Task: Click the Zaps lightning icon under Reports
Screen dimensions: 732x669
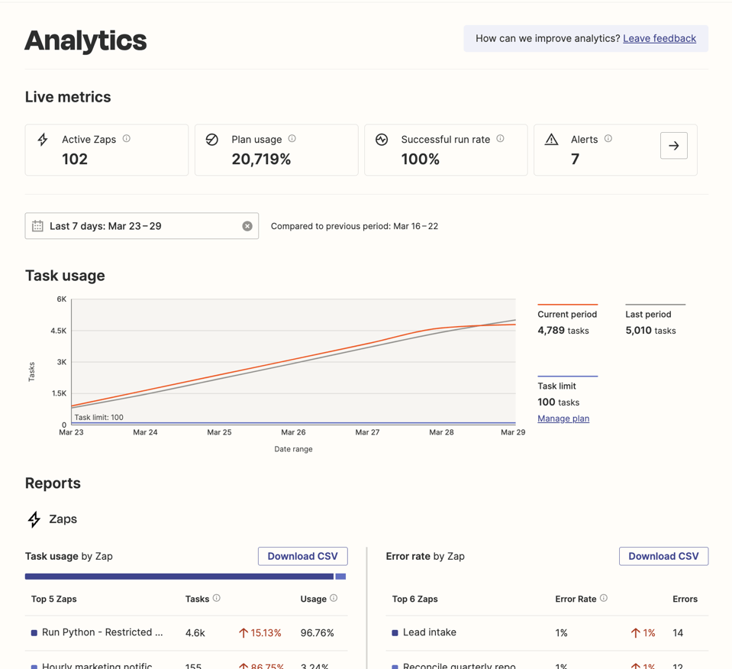Action: click(33, 519)
